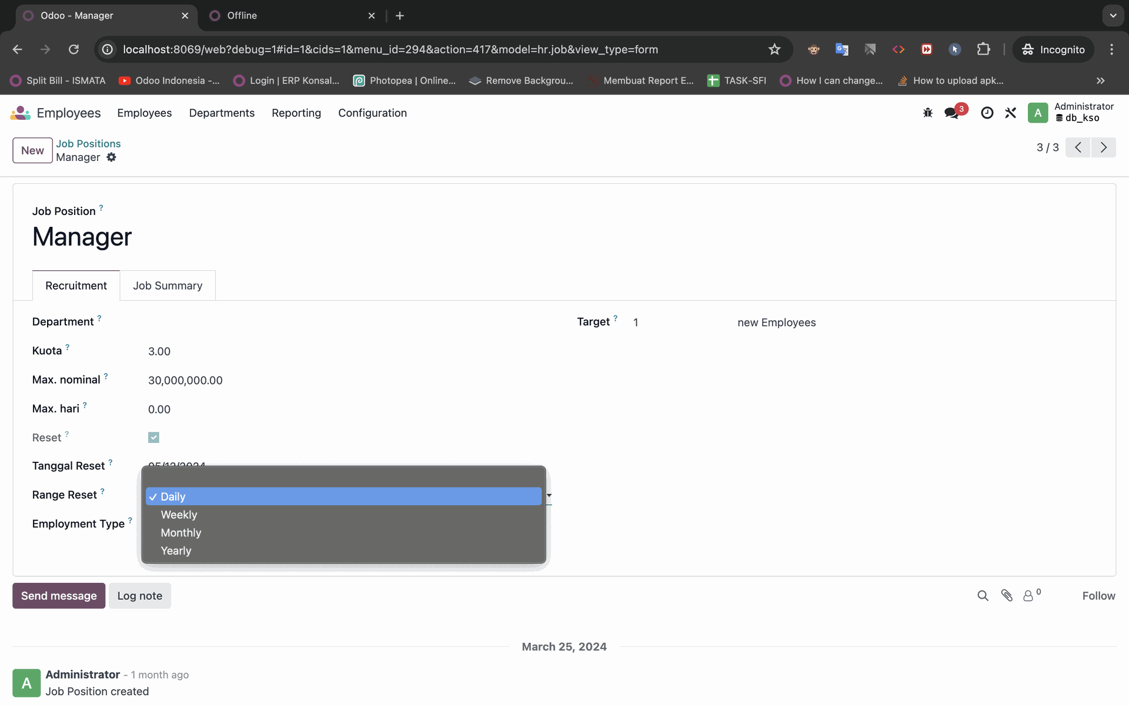Open the gear actions menu beside Manager

[x=112, y=157]
